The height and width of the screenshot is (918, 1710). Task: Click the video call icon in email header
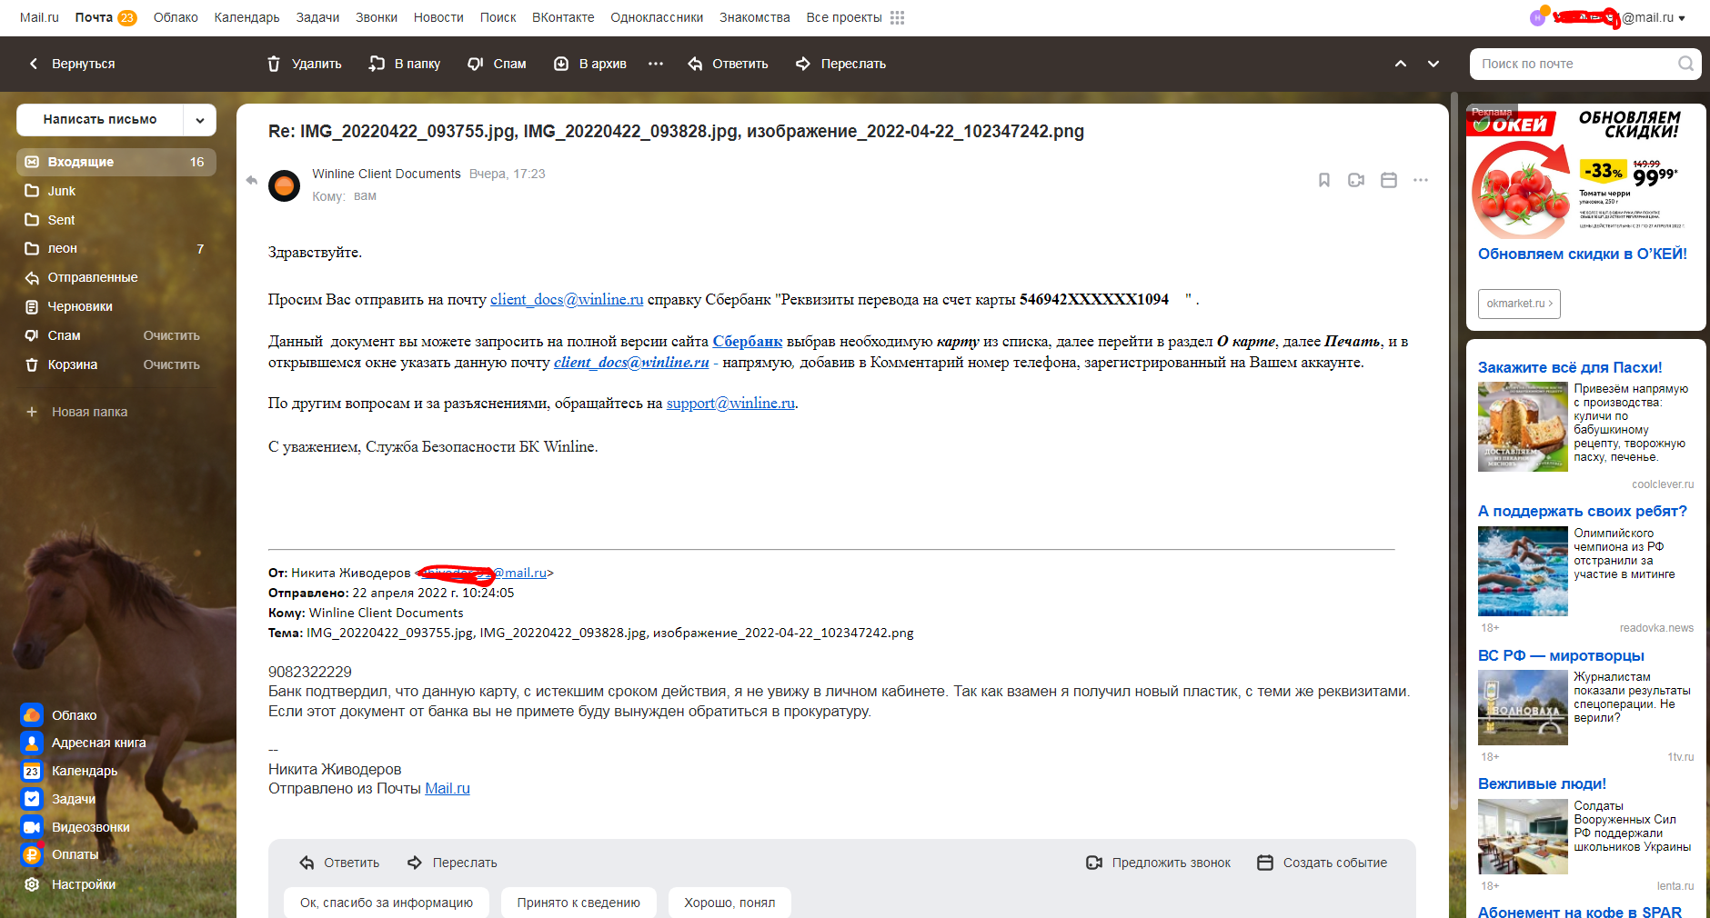(x=1356, y=180)
